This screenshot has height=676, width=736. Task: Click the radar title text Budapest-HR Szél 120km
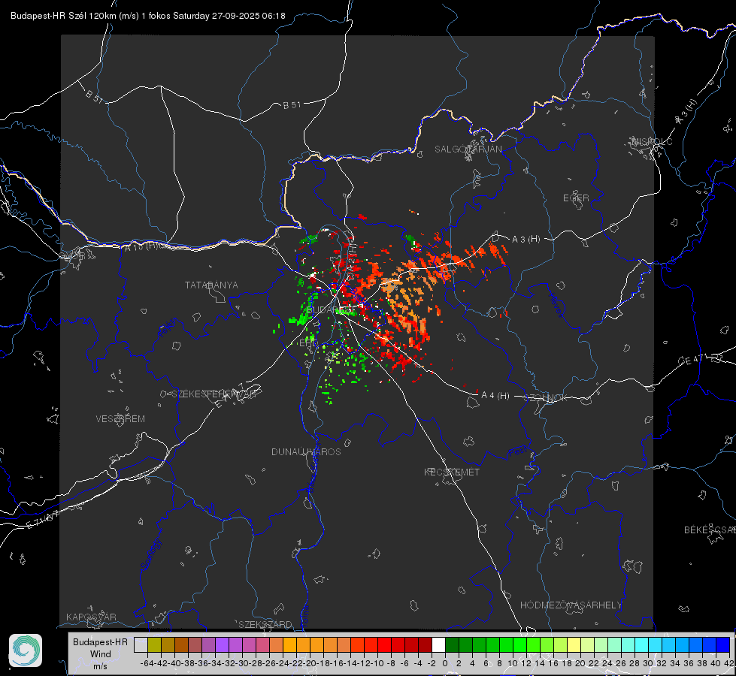63,16
